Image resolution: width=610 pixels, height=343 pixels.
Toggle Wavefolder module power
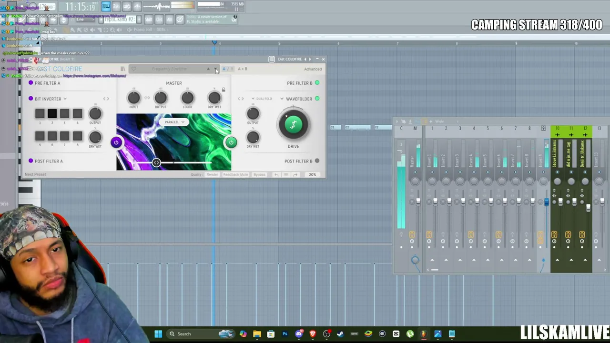coord(317,99)
